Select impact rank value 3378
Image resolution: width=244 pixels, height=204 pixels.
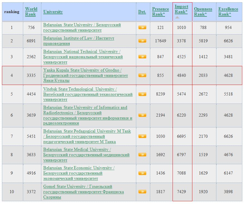pyautogui.click(x=181, y=41)
